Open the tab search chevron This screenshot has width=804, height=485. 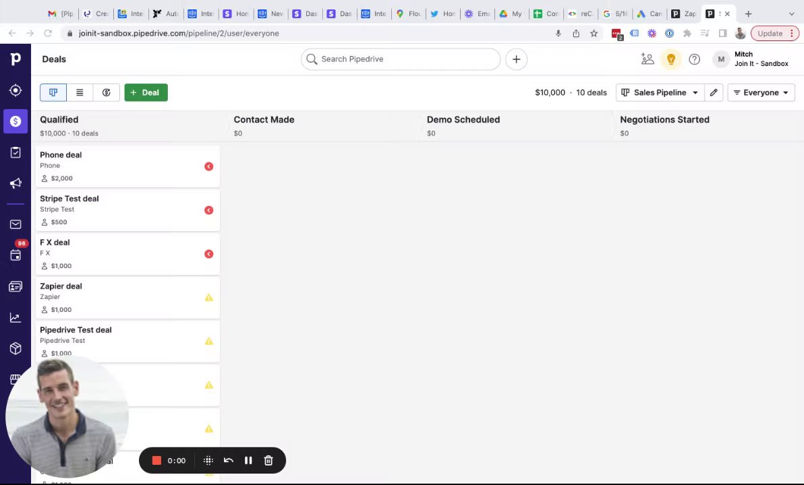(x=791, y=14)
